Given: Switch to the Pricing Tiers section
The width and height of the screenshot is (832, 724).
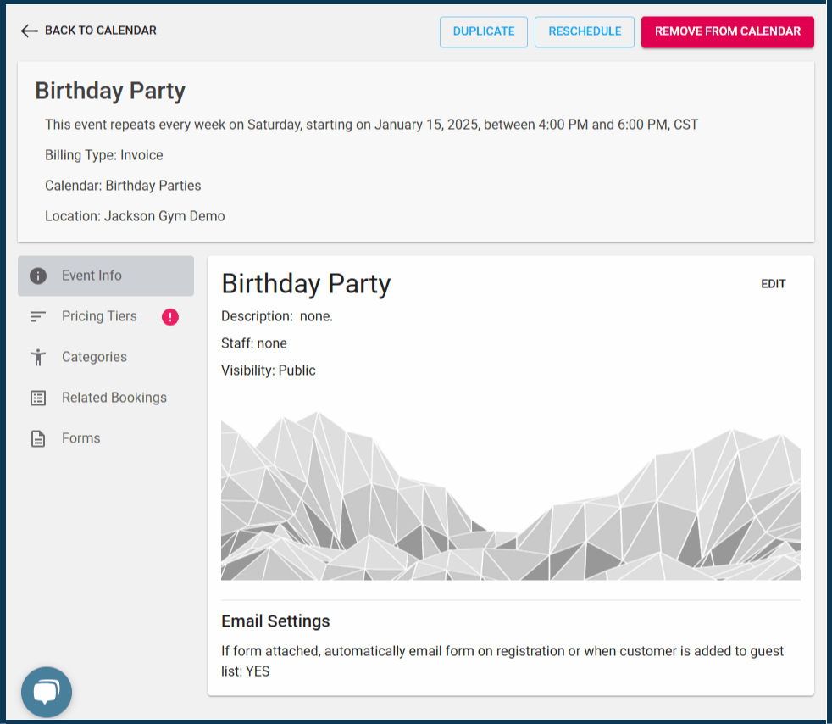Looking at the screenshot, I should pos(99,316).
